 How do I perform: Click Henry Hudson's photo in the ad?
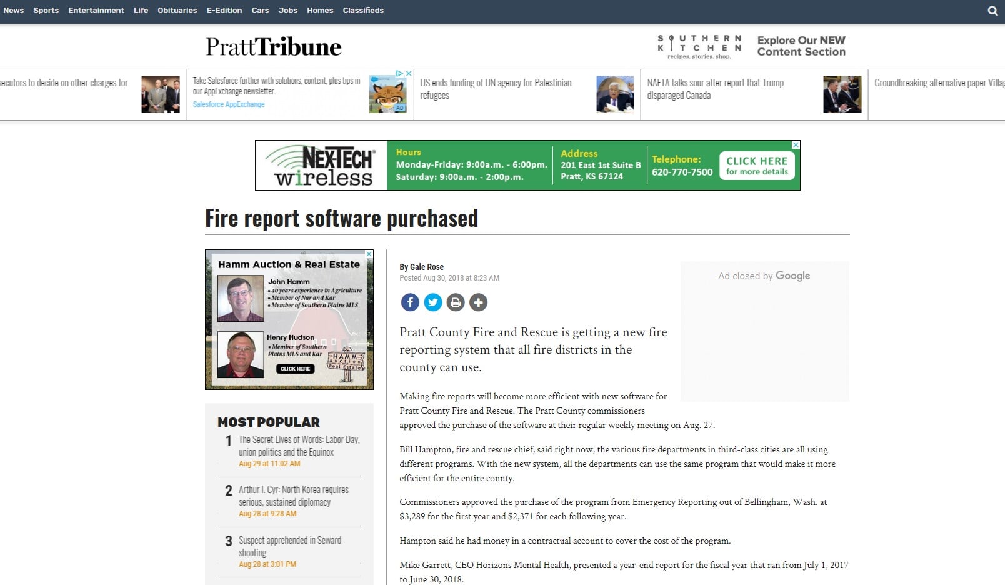(x=241, y=354)
